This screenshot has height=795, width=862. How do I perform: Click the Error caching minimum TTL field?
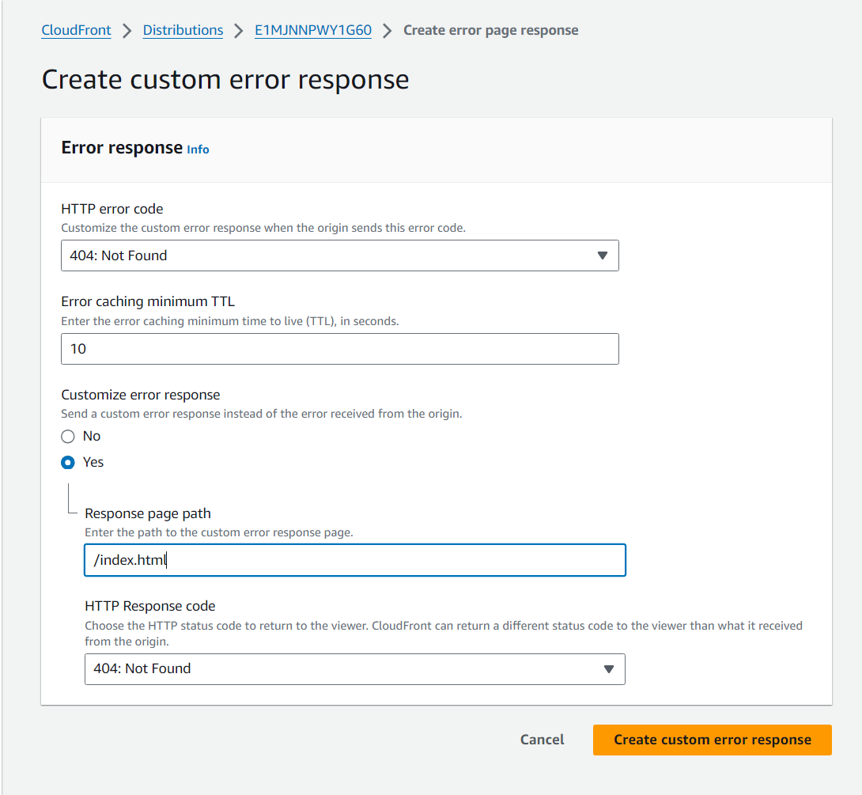pyautogui.click(x=340, y=349)
